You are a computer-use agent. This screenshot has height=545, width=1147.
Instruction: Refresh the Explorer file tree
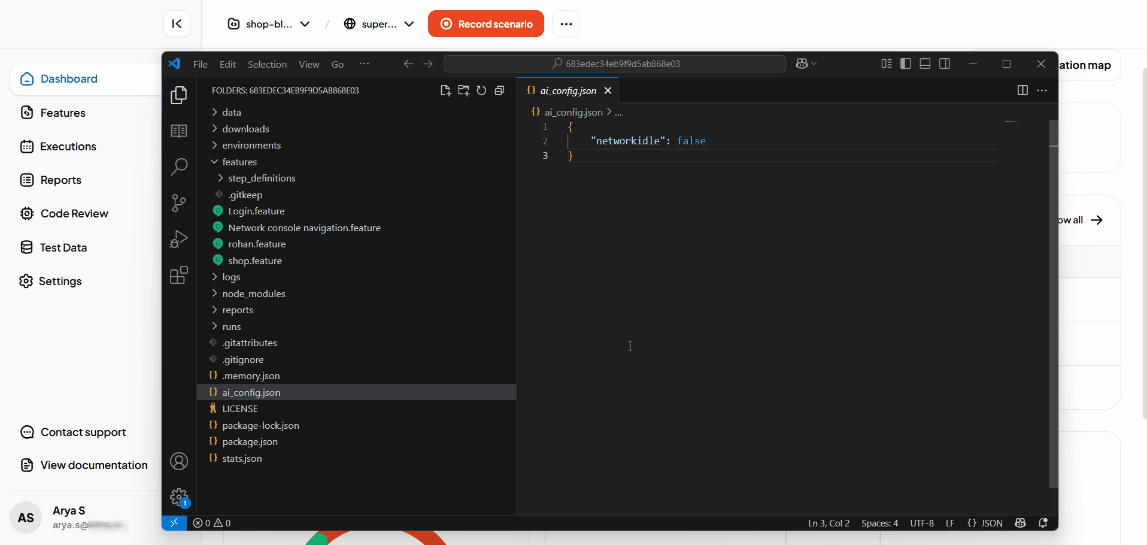point(482,90)
